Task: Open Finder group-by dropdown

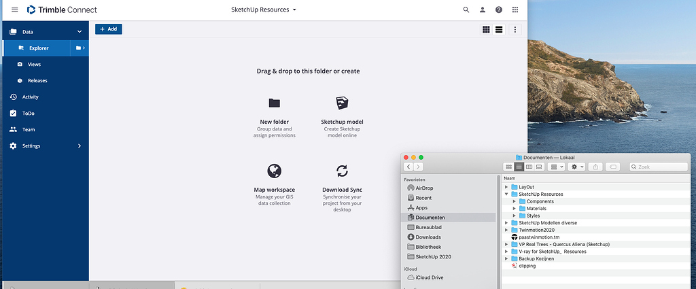Action: coord(556,167)
